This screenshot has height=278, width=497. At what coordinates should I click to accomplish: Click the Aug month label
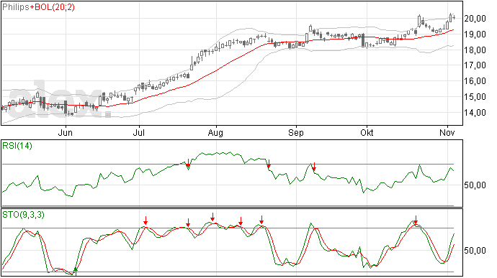(x=215, y=133)
